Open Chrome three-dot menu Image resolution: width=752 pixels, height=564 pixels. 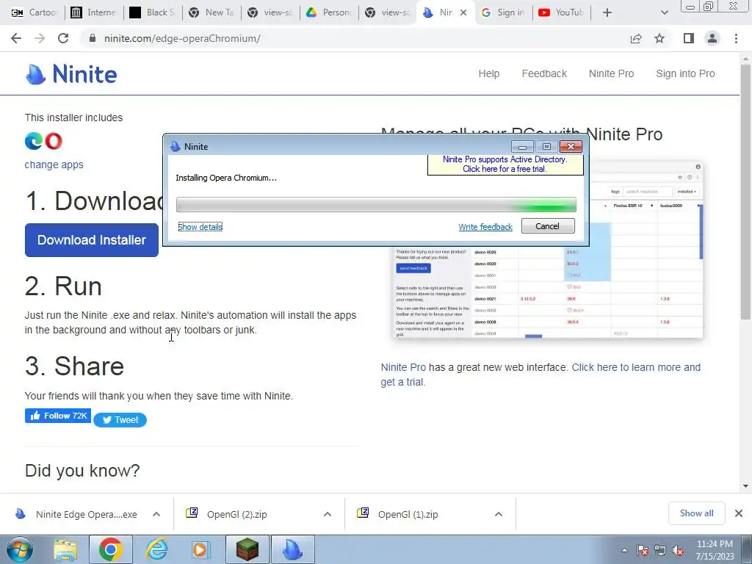(x=736, y=38)
